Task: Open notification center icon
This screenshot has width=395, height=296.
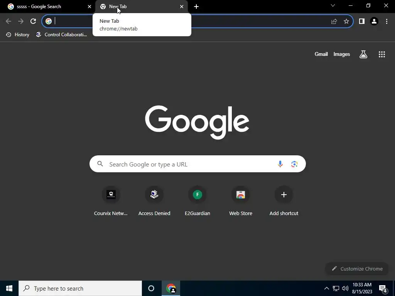Action: tap(383, 289)
